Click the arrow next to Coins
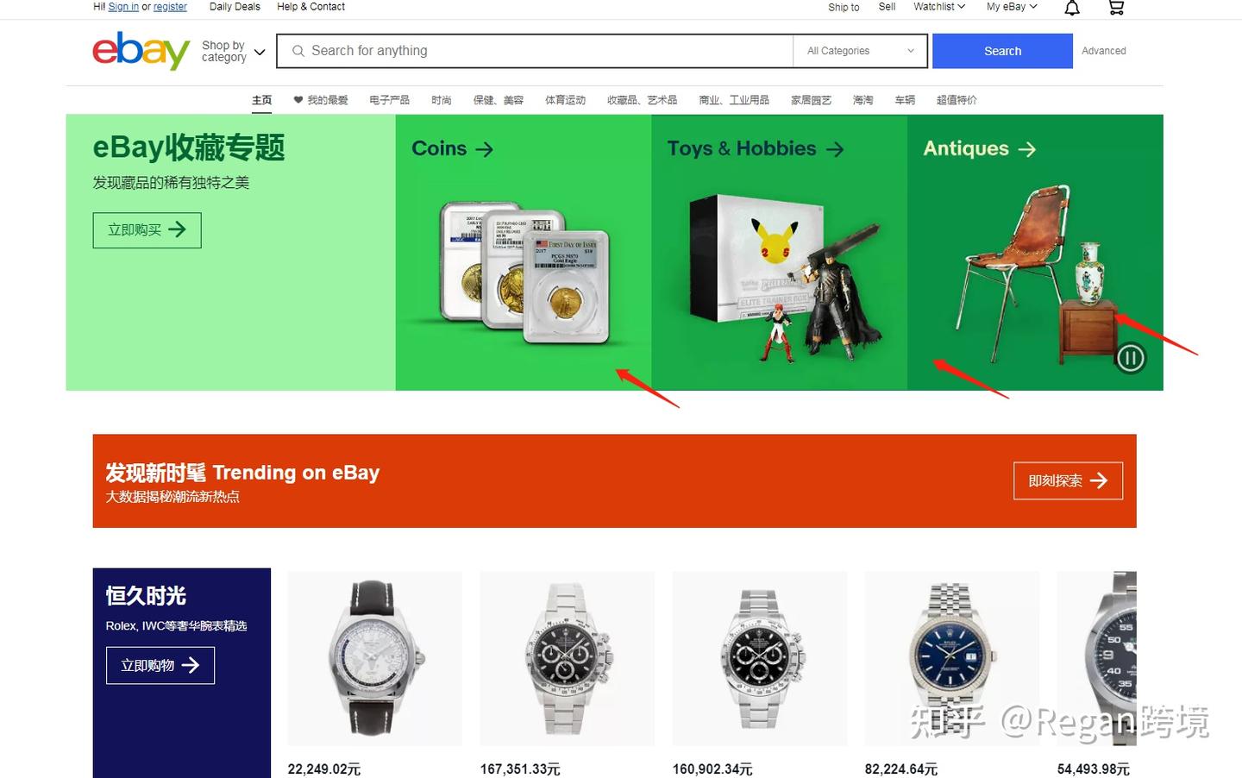This screenshot has width=1242, height=778. (485, 149)
